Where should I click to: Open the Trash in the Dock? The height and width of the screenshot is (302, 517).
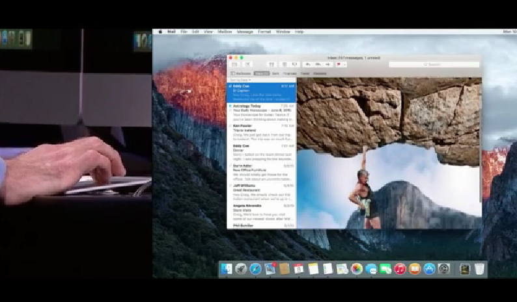(x=479, y=269)
